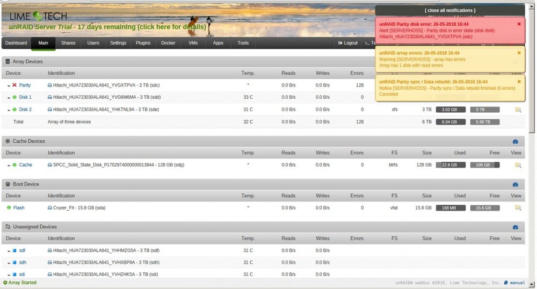537x289 pixels.
Task: Open the Disk 1 device link
Action: coord(25,97)
